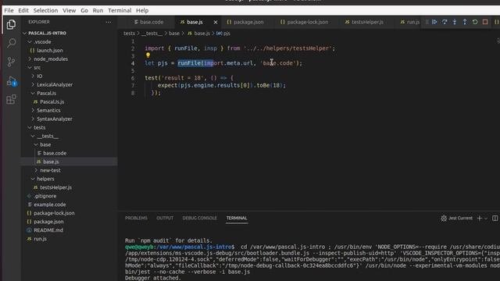This screenshot has width=500, height=281.
Task: Open the Edit menu
Action: point(23,10)
